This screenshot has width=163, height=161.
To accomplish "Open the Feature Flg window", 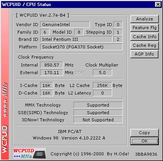I will [x=144, y=28].
